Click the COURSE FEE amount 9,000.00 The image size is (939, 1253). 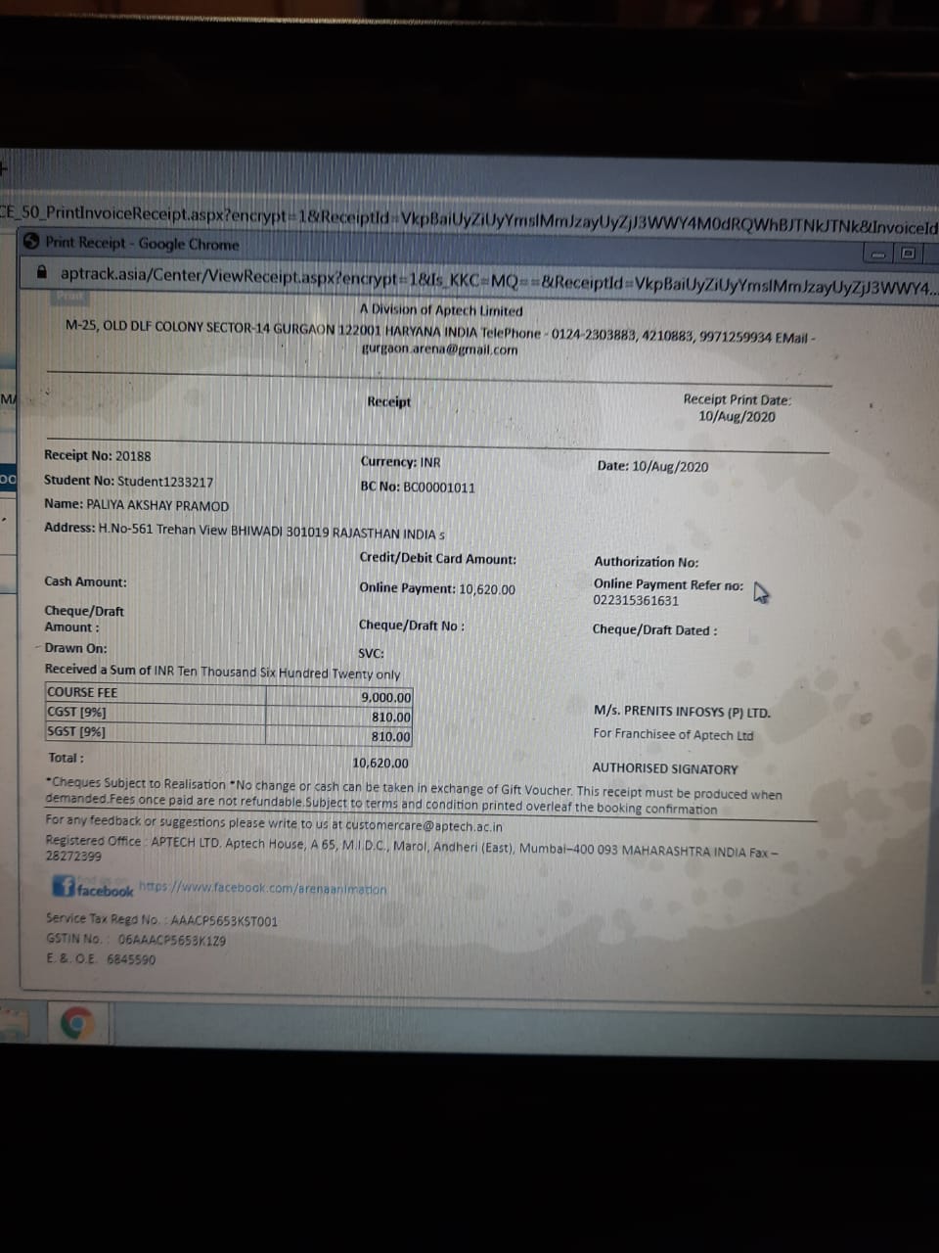(x=386, y=697)
